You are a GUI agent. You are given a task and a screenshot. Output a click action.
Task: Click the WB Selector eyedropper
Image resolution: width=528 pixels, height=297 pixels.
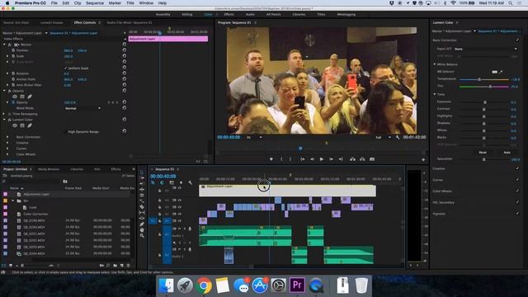point(501,72)
